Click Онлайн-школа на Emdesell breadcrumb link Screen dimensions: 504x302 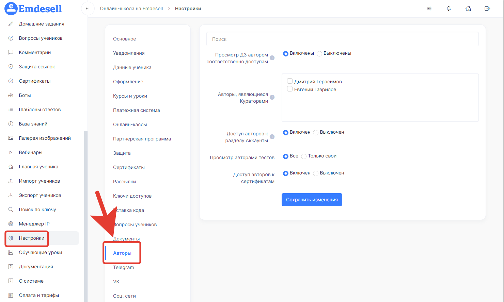131,9
